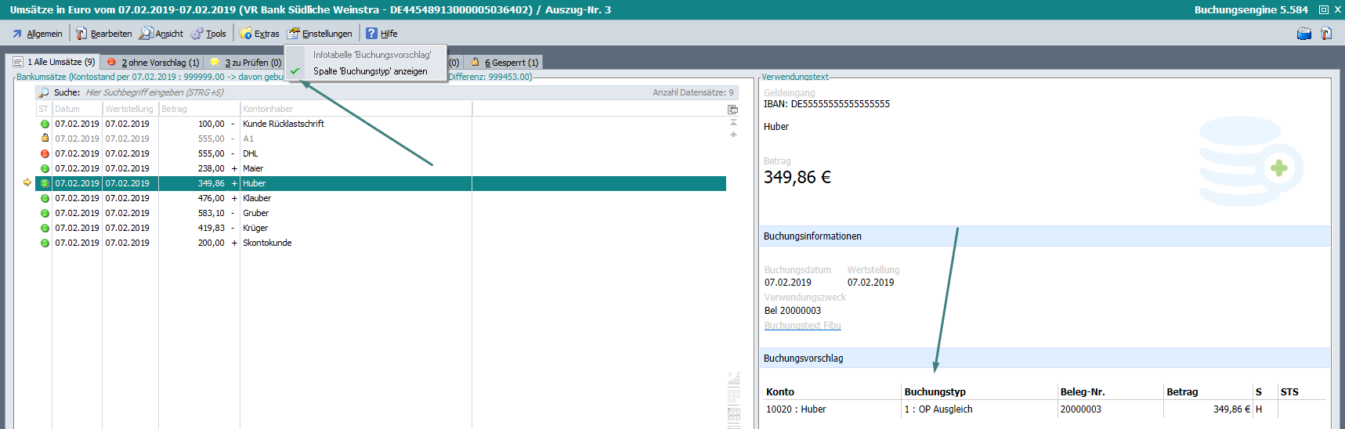Click the document icon in top-right toolbar corner
The image size is (1345, 429).
pos(1326,34)
